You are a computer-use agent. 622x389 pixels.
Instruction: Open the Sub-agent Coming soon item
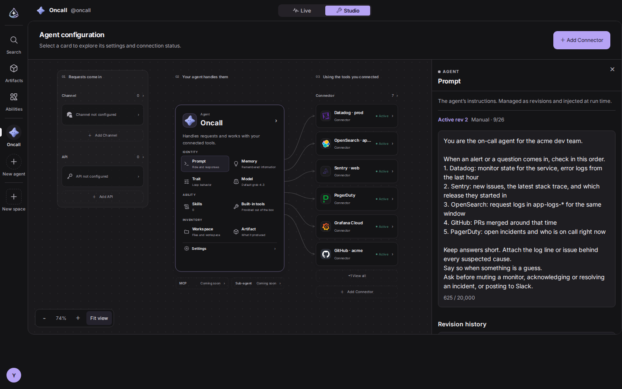[x=258, y=284]
